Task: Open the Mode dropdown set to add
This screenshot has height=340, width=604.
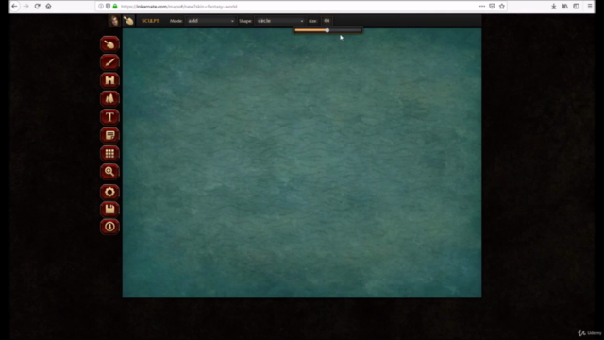Action: (x=210, y=21)
